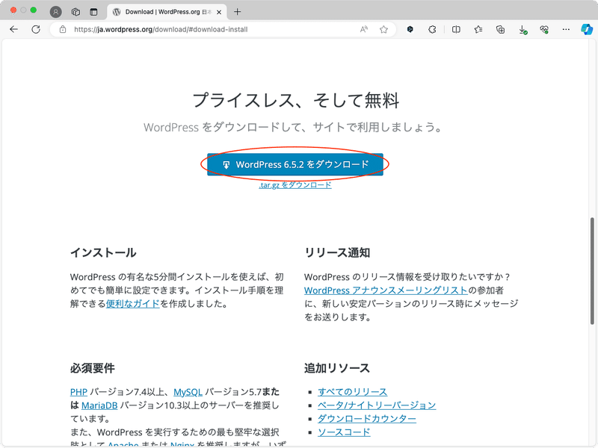Click the プライスレス、そして無料 heading
The image size is (598, 448).
pyautogui.click(x=295, y=101)
